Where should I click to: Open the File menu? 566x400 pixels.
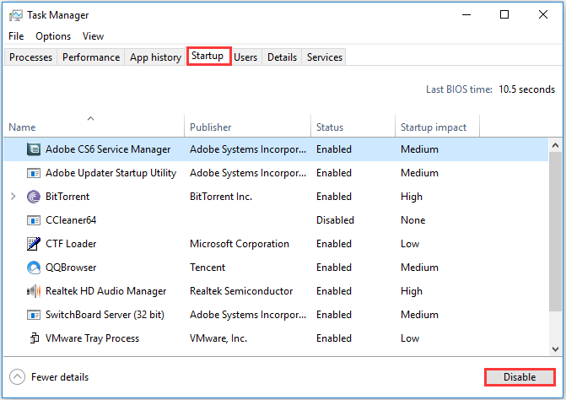coord(16,36)
